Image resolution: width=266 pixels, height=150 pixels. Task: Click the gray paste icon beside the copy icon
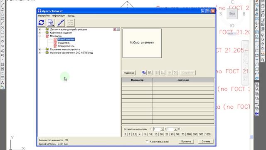150,72
